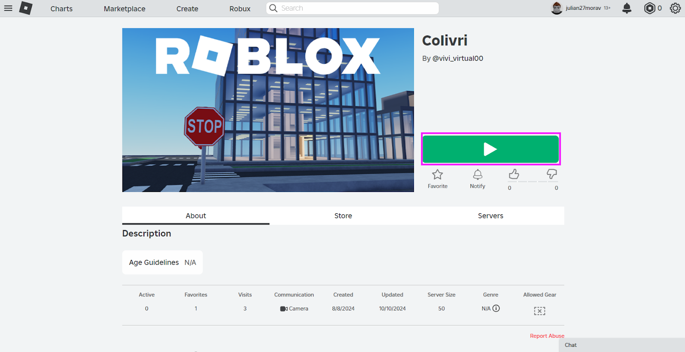Viewport: 685px width, 352px height.
Task: Click the Active players value 0
Action: pyautogui.click(x=146, y=308)
